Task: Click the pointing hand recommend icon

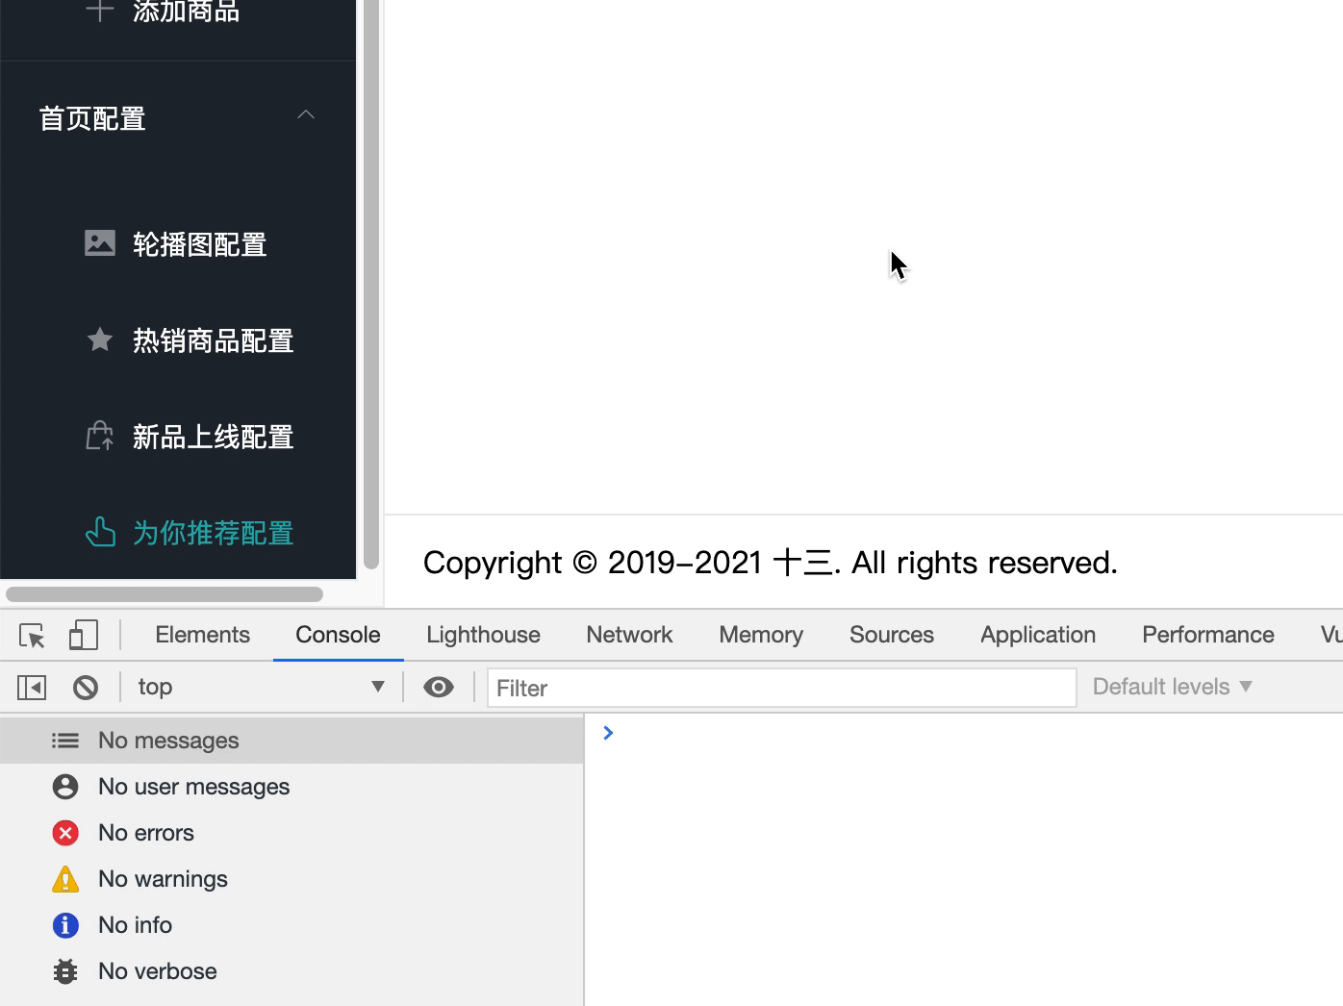Action: [x=100, y=532]
